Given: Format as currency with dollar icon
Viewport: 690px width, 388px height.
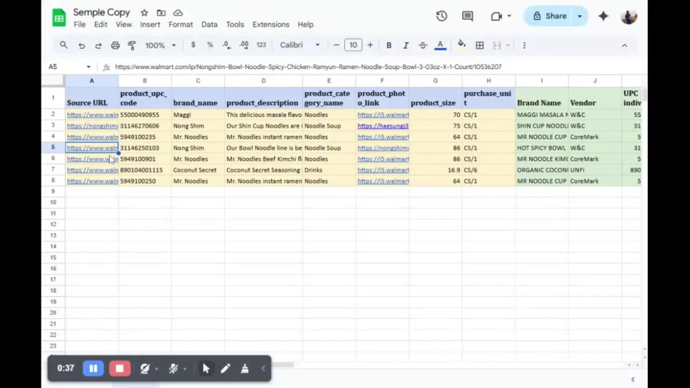Looking at the screenshot, I should tap(193, 45).
